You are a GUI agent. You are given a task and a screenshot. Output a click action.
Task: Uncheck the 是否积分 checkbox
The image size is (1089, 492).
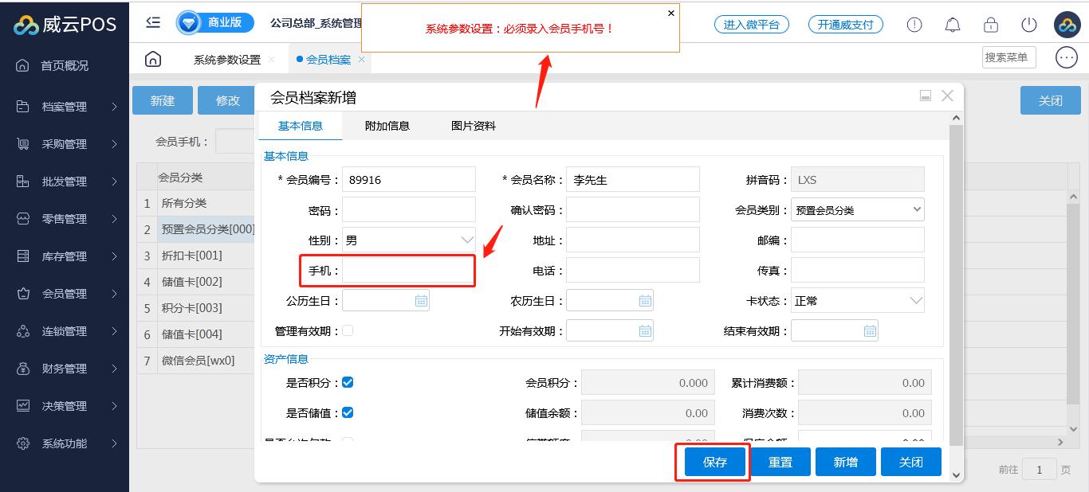coord(348,383)
